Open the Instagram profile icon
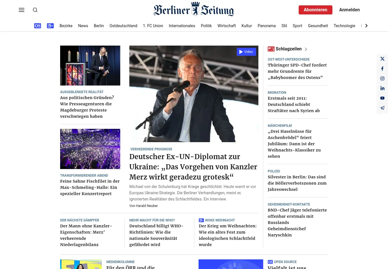This screenshot has width=388, height=269. 382,78
